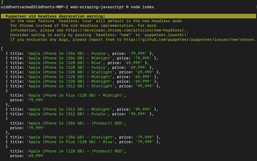Viewport: 257px width, 161px height.
Task: Click title 'Apple iPhone 14 (512 GB) – Midnight'
Action: [x=69, y=109]
